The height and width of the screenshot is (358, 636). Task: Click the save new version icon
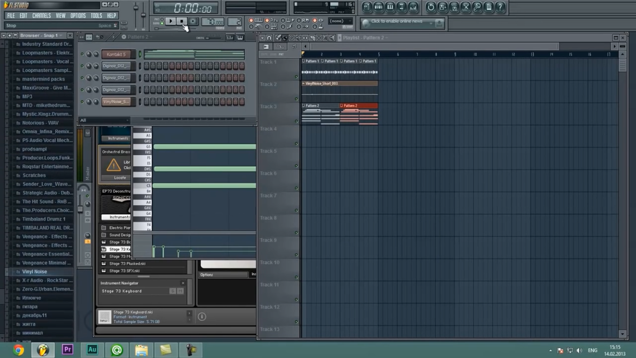coord(443,7)
